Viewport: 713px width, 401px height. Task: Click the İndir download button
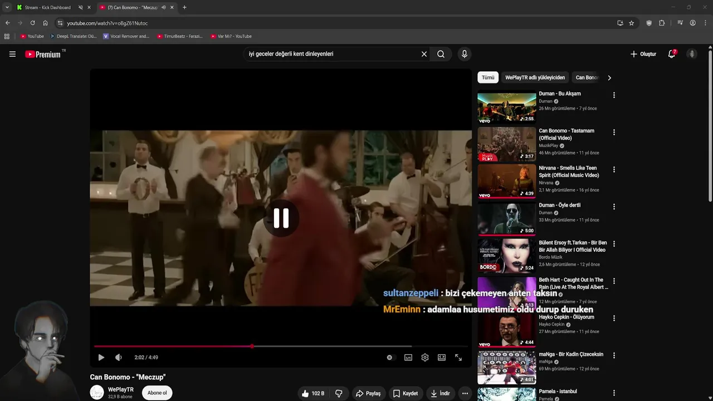440,393
